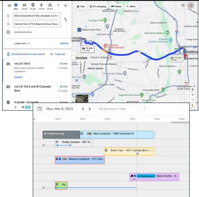Image resolution: width=199 pixels, height=197 pixels.
Task: Edit the 800 N Brand Blvd starting point field
Action: pos(37,16)
